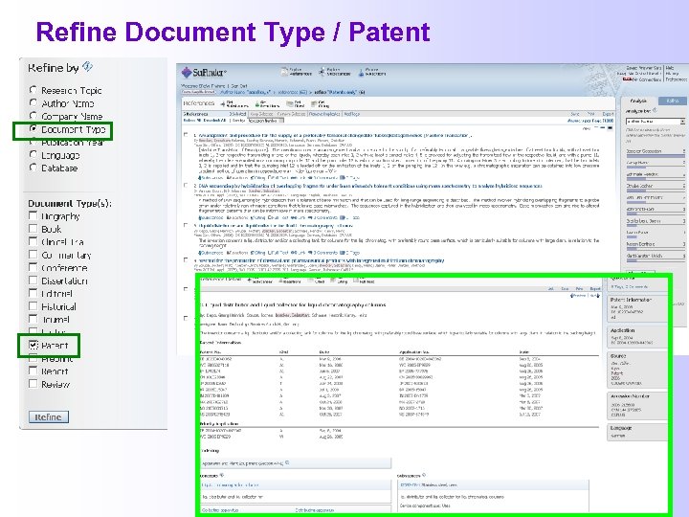Viewport: 689px width, 517px height.
Task: Click the Help link in SciFinder header
Action: click(670, 68)
